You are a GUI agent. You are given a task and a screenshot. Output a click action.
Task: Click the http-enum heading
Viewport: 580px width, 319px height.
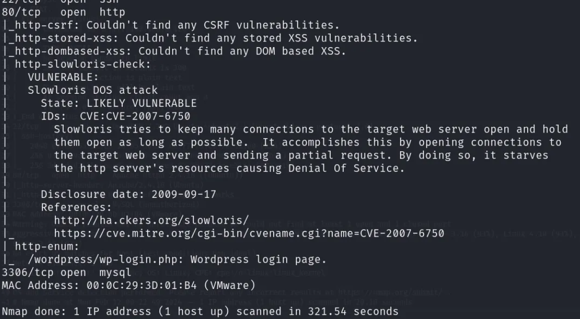coord(47,247)
